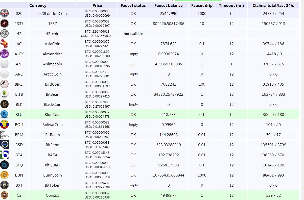This screenshot has height=200, width=304.
Task: Click the claims value 138260 / 5701
Action: 273,155
